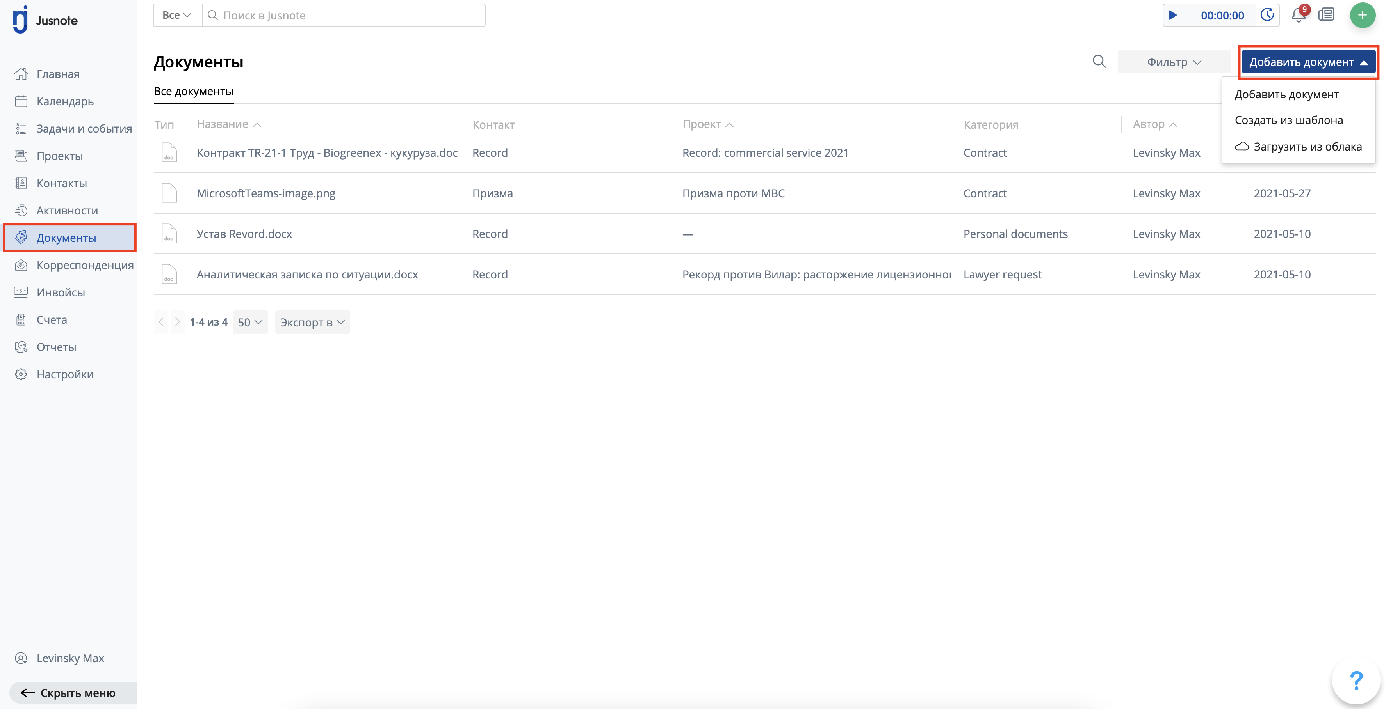Screen dimensions: 1393x709
Task: Open Аналитическая записка по ситуации.docx
Action: 307,274
